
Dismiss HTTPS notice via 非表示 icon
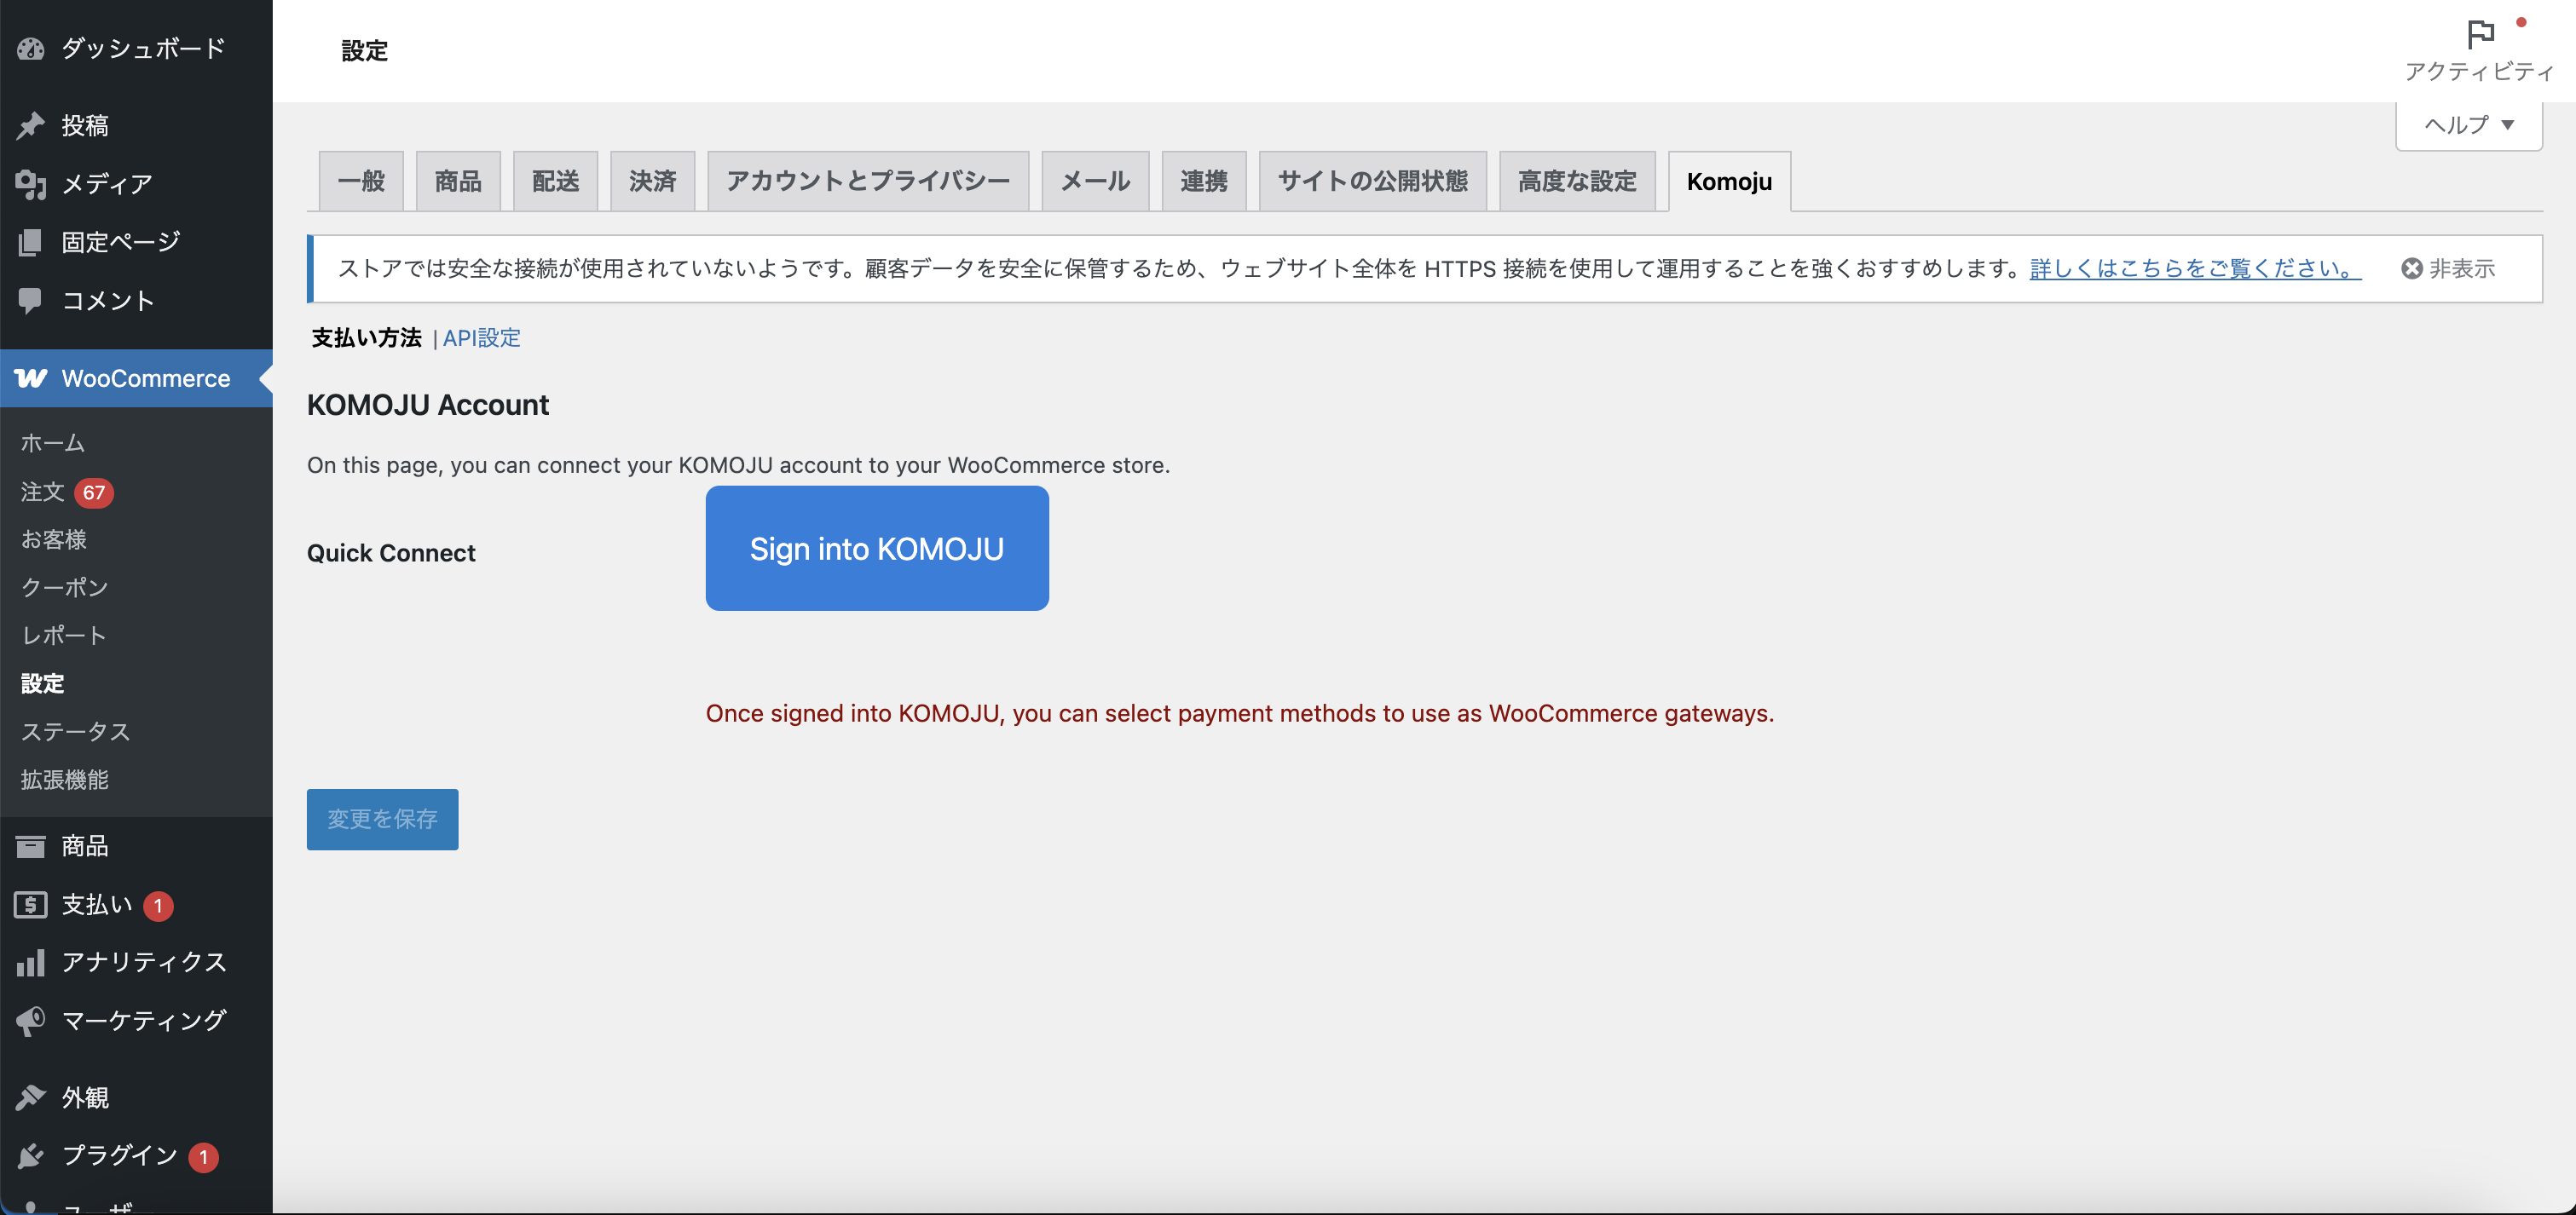pos(2412,268)
